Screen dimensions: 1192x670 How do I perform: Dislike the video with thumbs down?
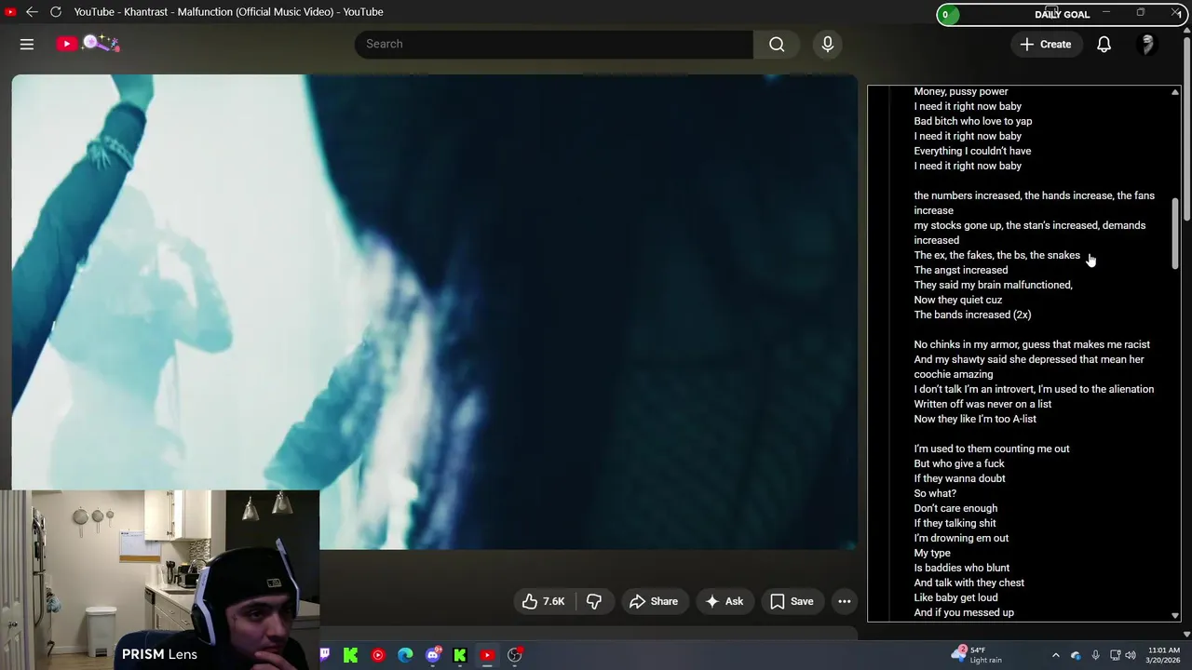(x=594, y=601)
